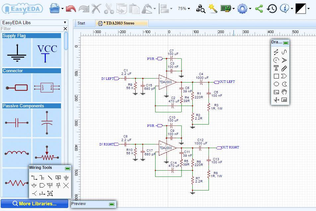This screenshot has width=316, height=211.
Task: Select the Pie drawing tool
Action: (x=284, y=84)
